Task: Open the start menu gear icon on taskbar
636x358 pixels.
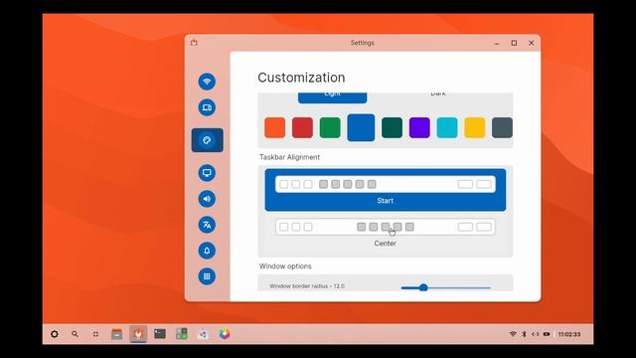Action: point(55,334)
